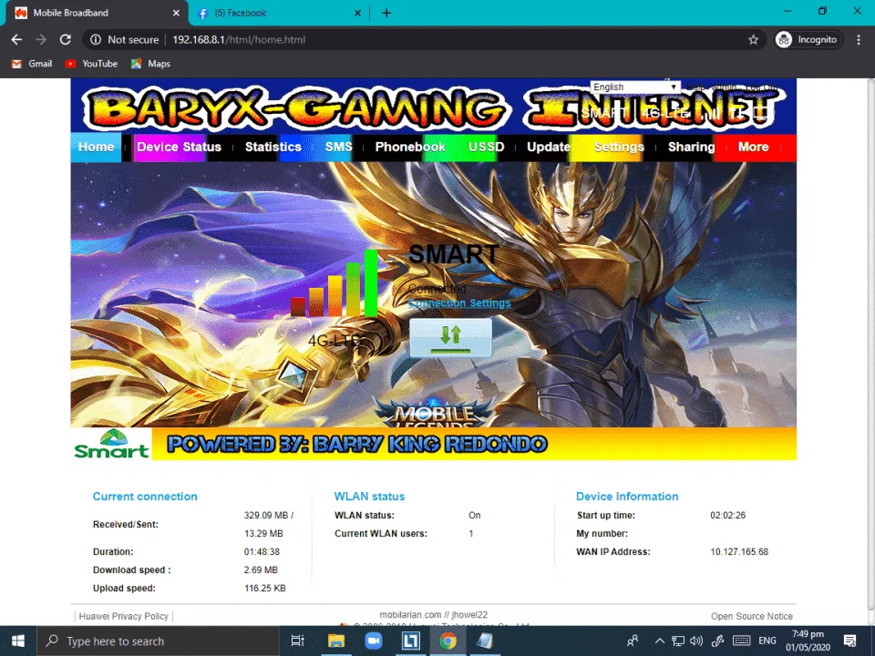This screenshot has height=656, width=875.
Task: Click the Upload speed value 116.25 KB
Action: [265, 588]
